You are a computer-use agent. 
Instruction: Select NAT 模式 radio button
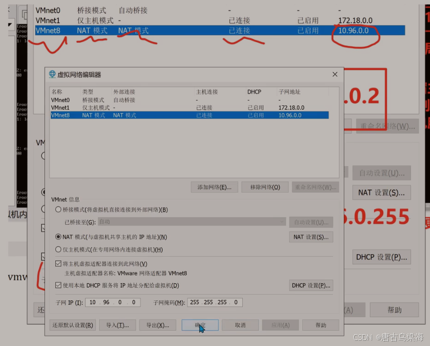58,237
